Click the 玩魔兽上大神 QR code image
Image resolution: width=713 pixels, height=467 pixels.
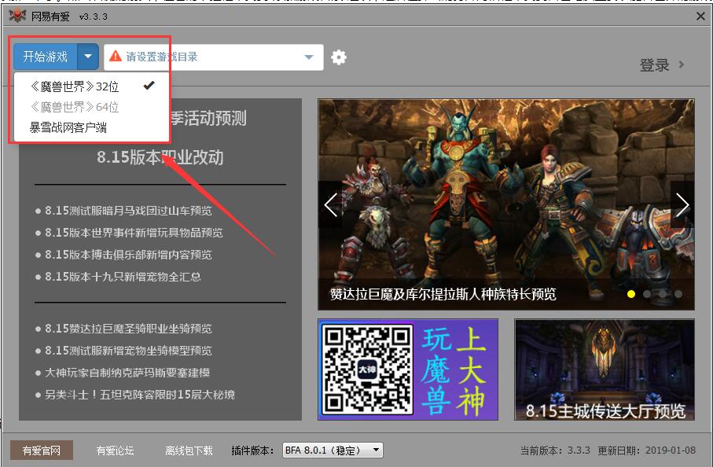408,368
